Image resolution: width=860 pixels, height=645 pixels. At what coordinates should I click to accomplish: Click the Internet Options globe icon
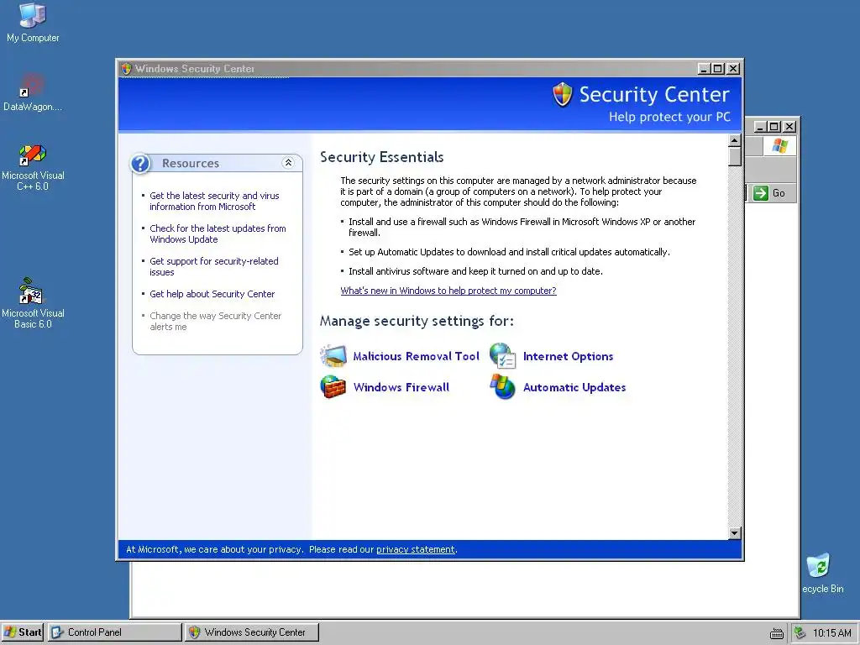(502, 356)
